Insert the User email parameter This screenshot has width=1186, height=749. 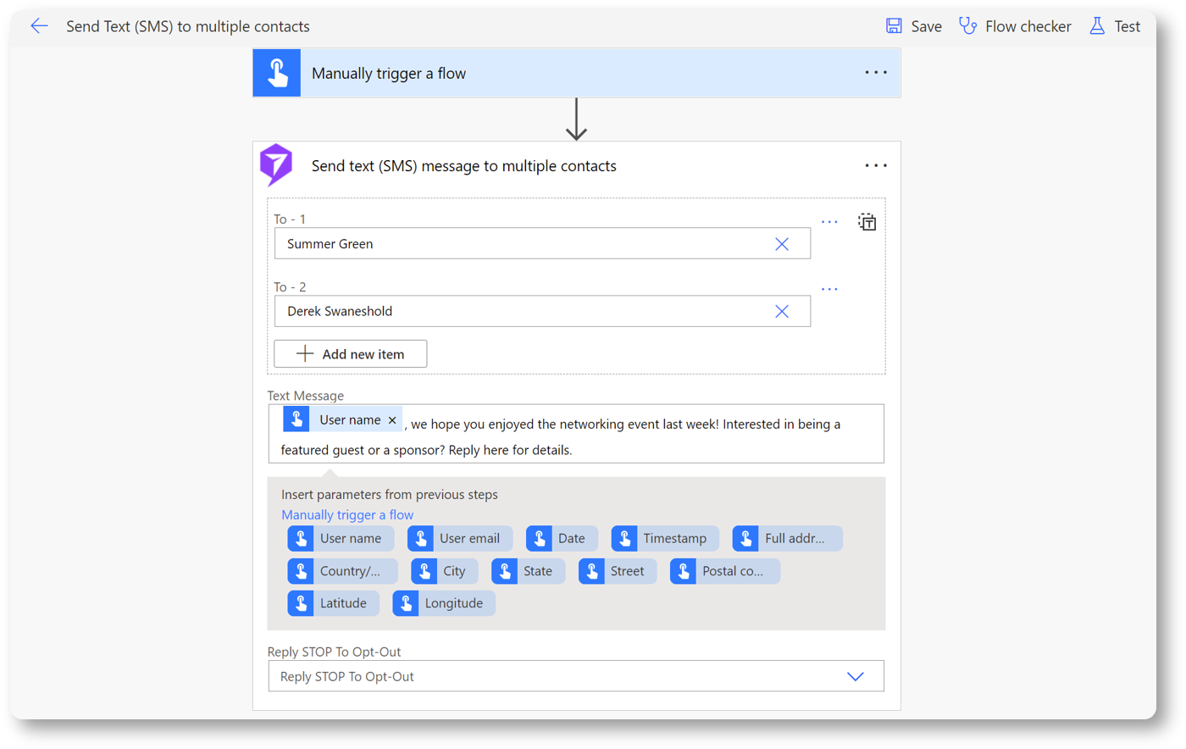point(460,539)
